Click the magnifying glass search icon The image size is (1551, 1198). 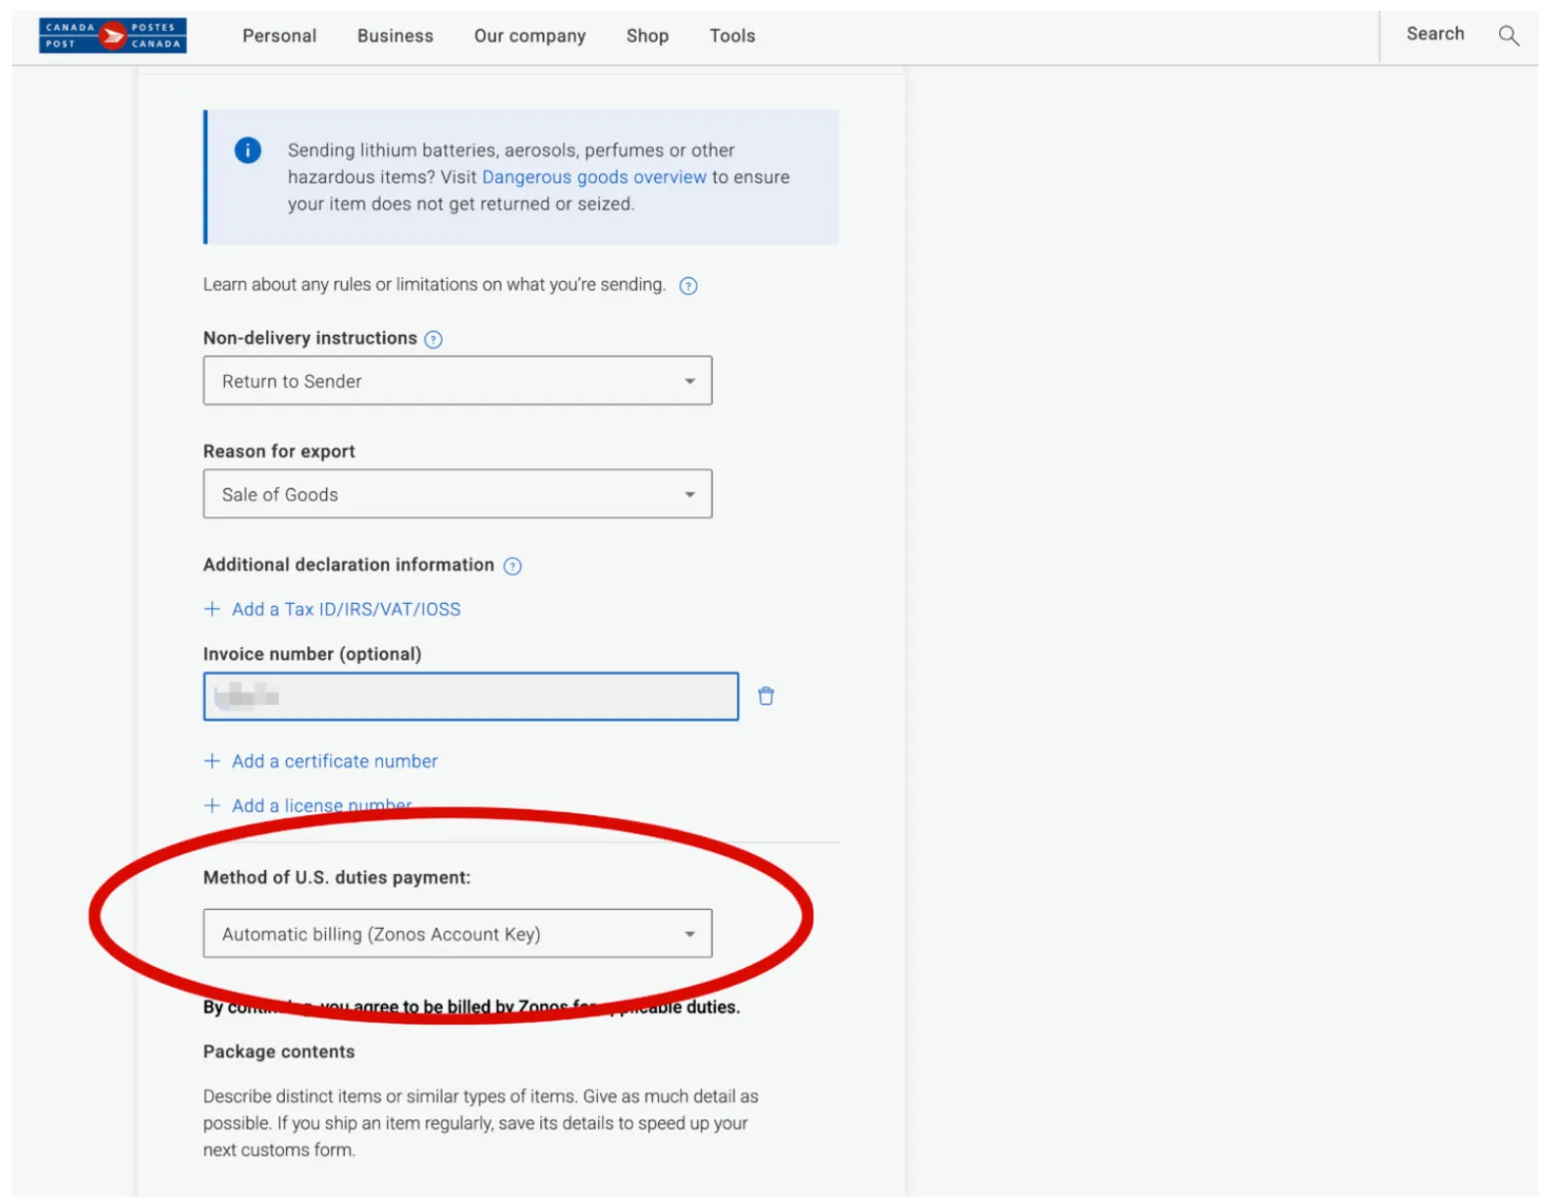tap(1508, 36)
